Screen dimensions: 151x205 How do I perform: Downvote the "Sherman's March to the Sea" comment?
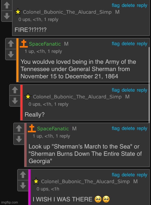pos(19,139)
